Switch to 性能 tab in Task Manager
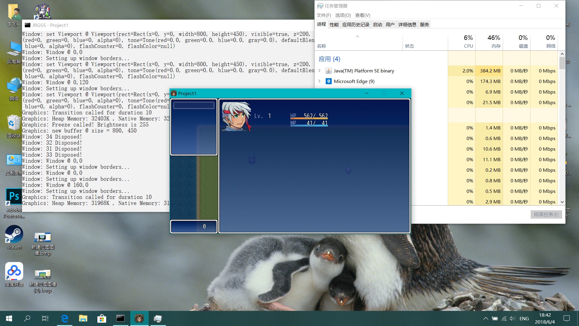The height and width of the screenshot is (326, 579). coord(334,24)
